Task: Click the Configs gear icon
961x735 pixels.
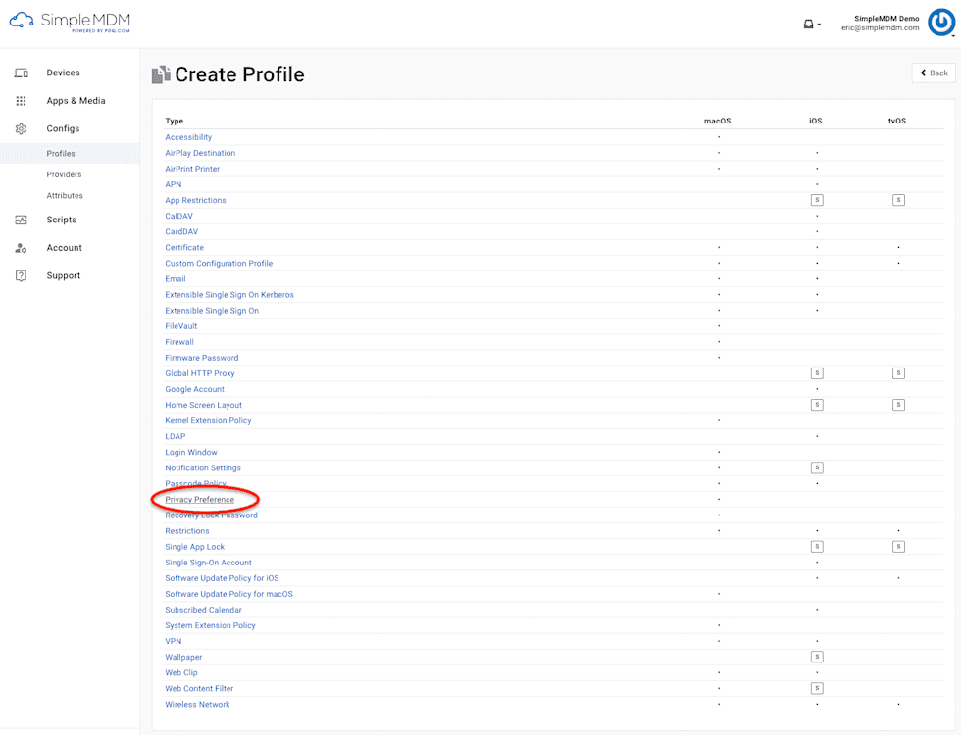Action: pos(22,128)
